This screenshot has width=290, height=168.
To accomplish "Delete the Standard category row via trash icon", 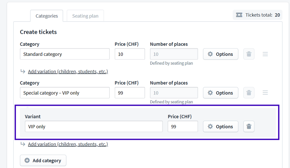I will [x=249, y=54].
